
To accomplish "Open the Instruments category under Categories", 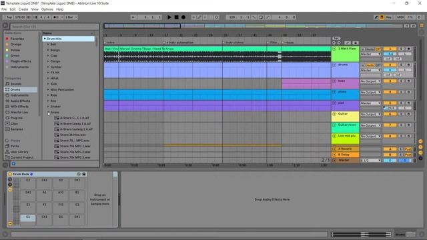I will [19, 95].
